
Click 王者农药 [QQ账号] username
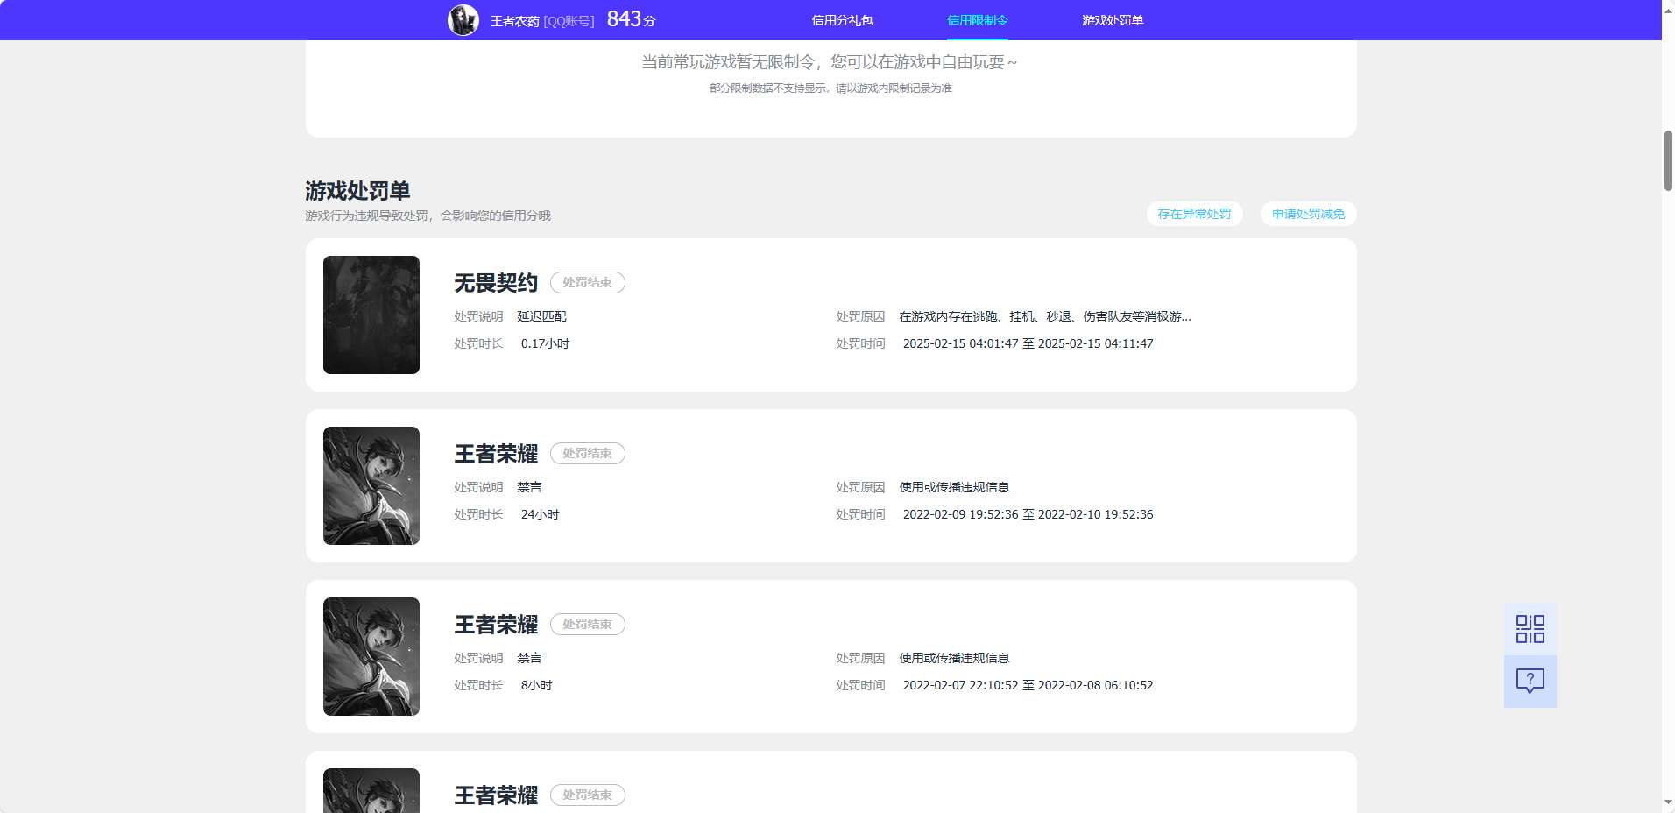541,21
